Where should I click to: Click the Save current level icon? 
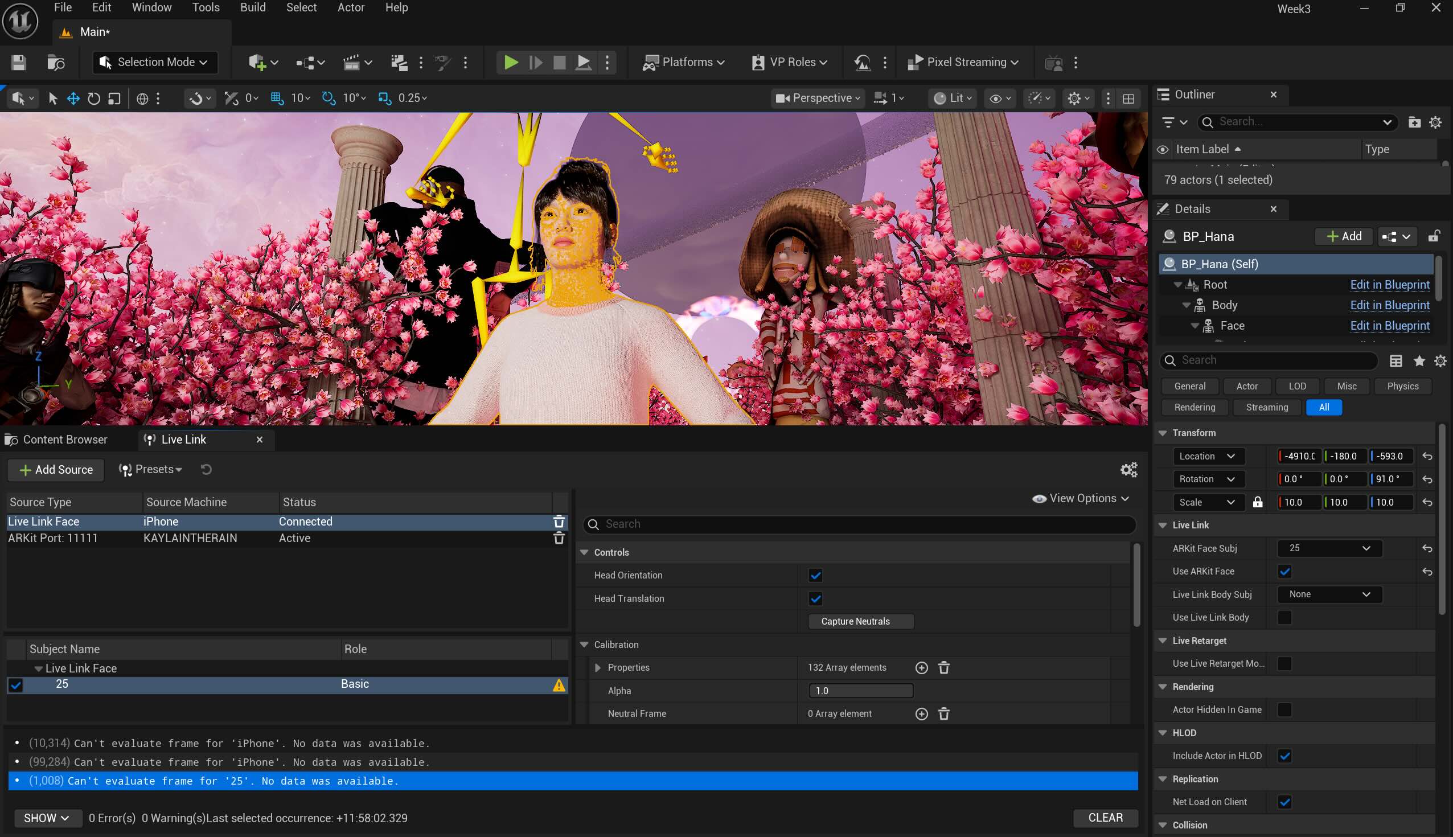(18, 62)
